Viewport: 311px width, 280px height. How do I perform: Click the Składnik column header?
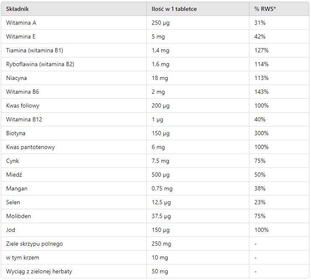(x=18, y=9)
